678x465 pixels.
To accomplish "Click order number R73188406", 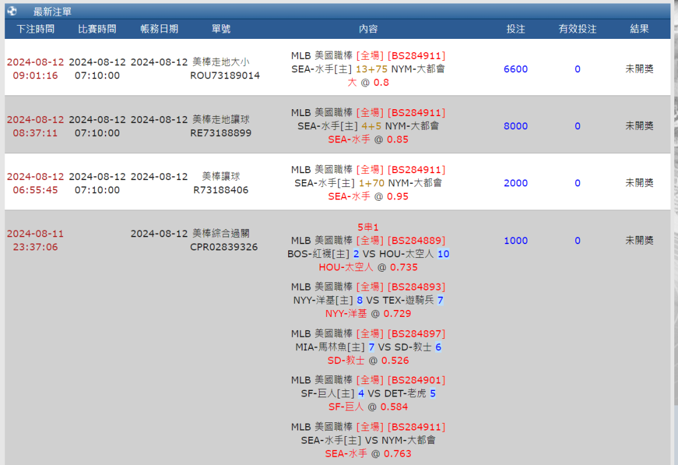I will click(x=221, y=190).
